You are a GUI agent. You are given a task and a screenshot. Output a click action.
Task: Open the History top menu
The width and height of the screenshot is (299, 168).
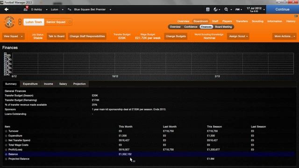291,21
